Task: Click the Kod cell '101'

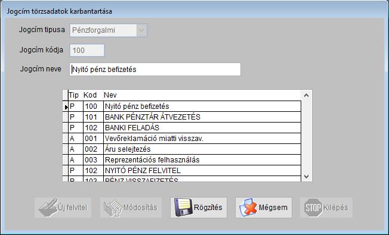Action: [93, 117]
